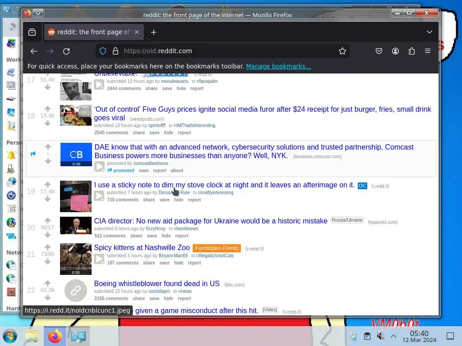This screenshot has height=346, width=462.
Task: Save the Comcast Business promoted post
Action: pyautogui.click(x=144, y=170)
